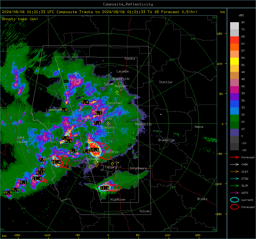Screen dimensions: 256x239
Task: Pick the green 31JP arrow in legend
Action: [234, 186]
